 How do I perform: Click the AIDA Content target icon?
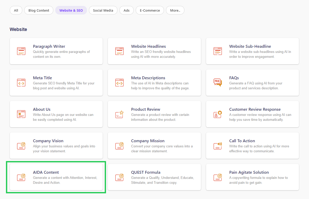pos(21,177)
